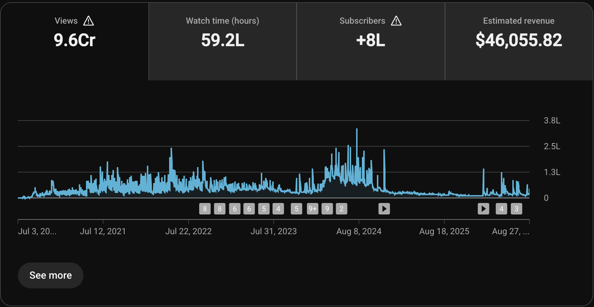Click the warning icon next to Views

(x=88, y=21)
